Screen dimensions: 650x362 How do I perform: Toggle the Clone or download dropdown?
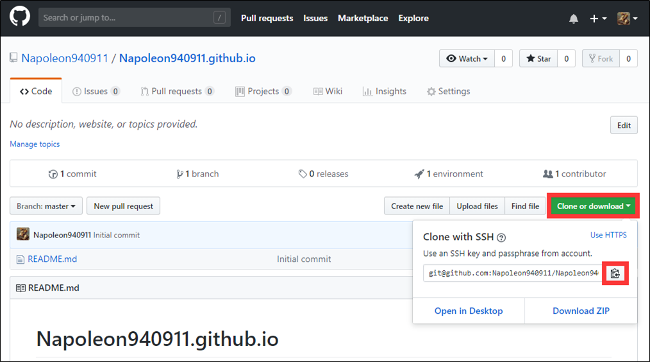tap(593, 206)
